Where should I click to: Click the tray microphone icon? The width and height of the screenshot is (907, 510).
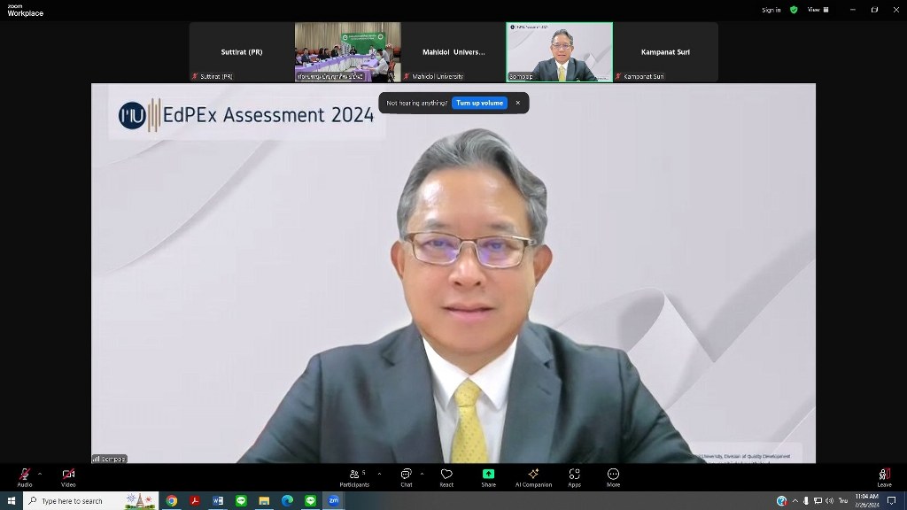[806, 501]
